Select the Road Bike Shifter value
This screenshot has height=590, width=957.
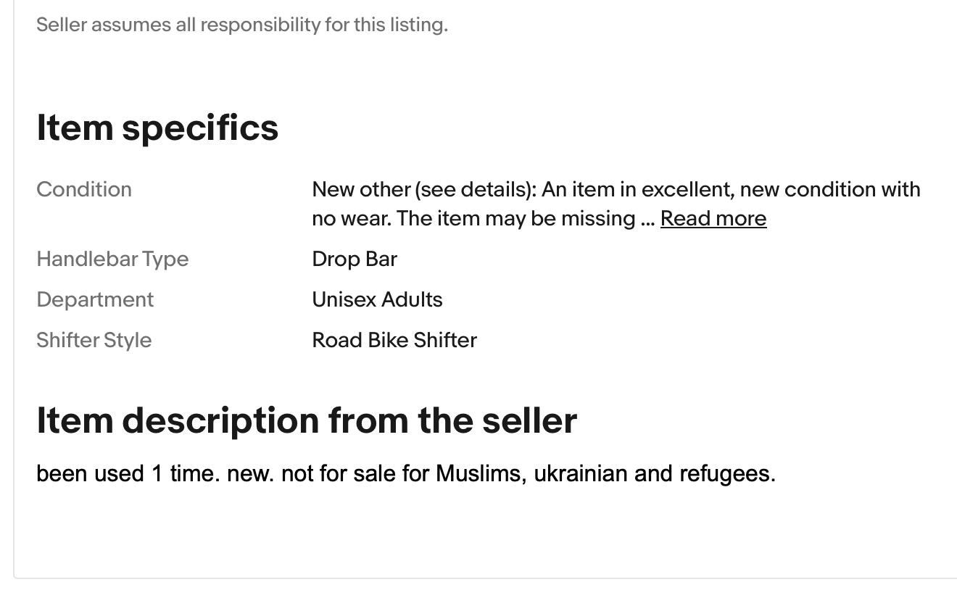[x=394, y=340]
